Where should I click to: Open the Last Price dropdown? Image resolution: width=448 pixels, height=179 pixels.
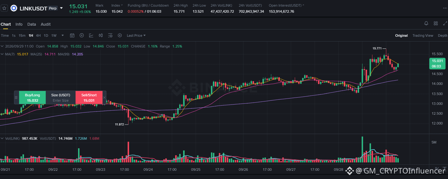click(136, 35)
